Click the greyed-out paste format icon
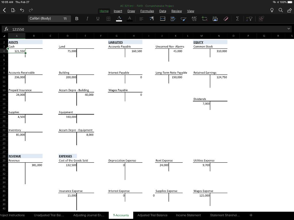The image size is (294, 220). 261,19
